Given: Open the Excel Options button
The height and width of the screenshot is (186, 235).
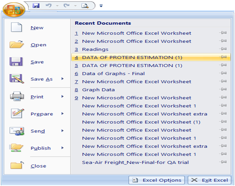Looking at the screenshot, I should tap(157, 180).
